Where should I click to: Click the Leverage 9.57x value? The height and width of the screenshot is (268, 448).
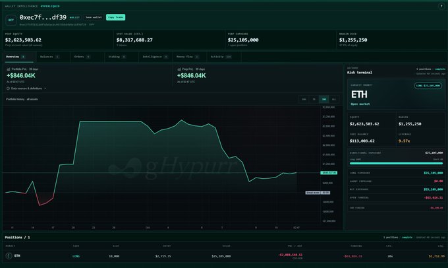click(405, 141)
